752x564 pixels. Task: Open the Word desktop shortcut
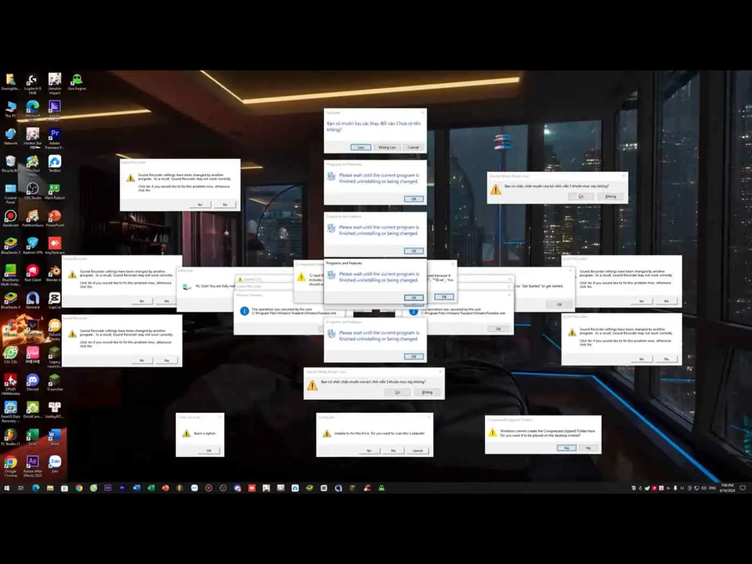[x=54, y=437]
